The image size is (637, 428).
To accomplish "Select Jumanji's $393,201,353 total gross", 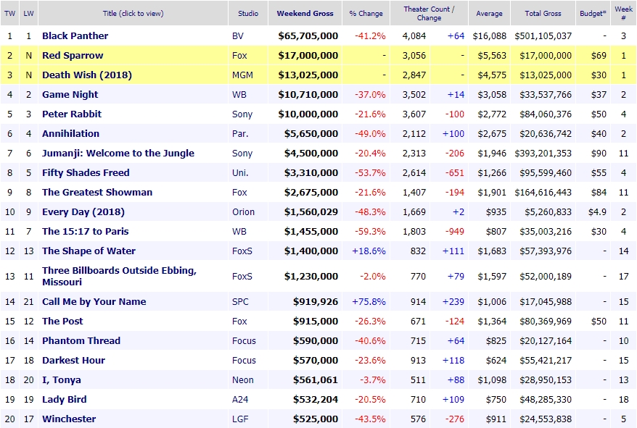I will coord(543,153).
